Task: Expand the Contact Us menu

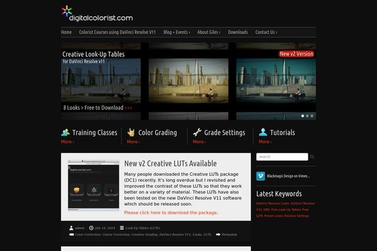Action: pyautogui.click(x=266, y=32)
